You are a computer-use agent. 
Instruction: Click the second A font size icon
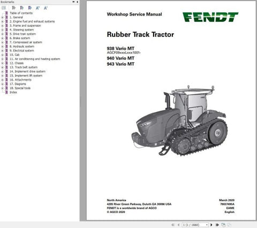pos(46,8)
